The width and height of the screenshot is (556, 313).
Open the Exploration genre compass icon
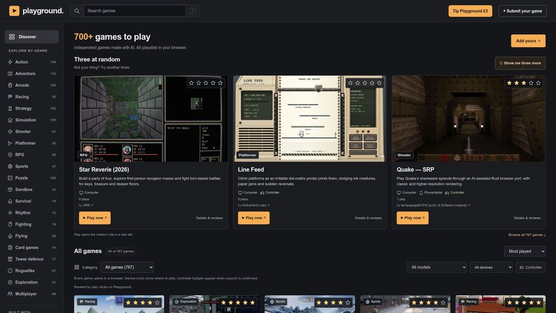[10, 282]
